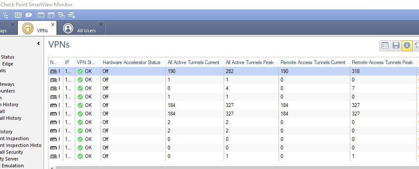
Task: Select sidebar item 'all History'
Action: pos(11,118)
